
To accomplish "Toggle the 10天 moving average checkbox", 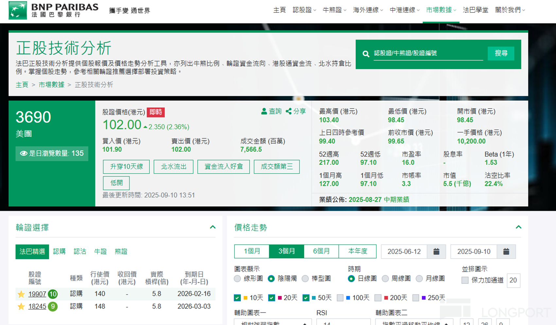I will [237, 298].
